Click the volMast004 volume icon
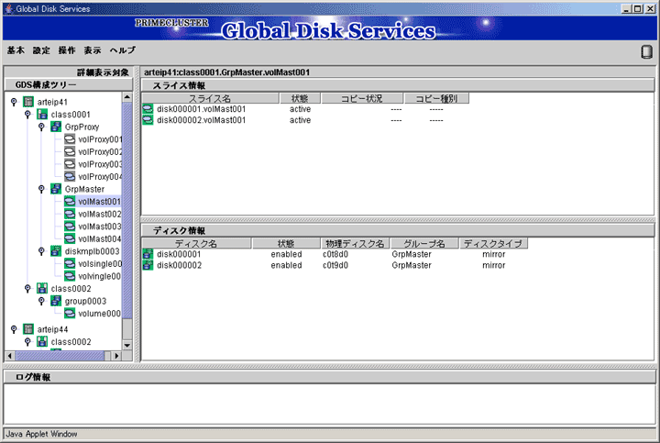The height and width of the screenshot is (443, 660). (70, 238)
